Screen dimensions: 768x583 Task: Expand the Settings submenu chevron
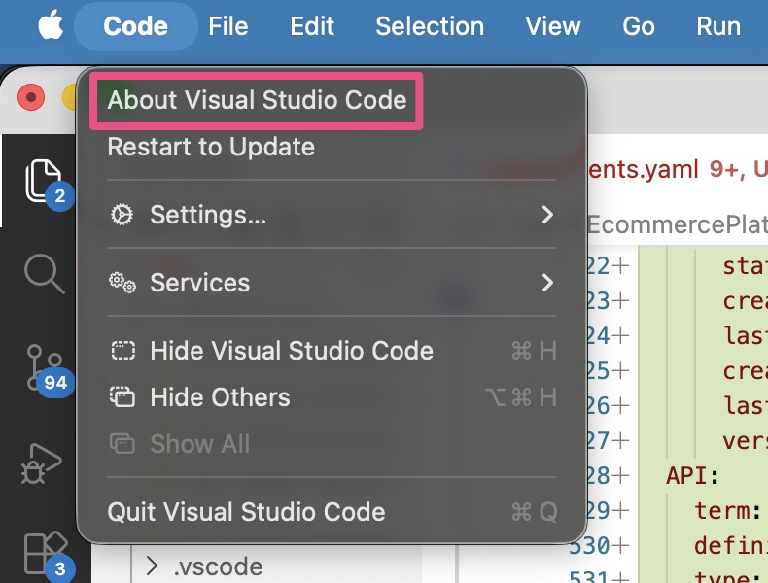547,215
